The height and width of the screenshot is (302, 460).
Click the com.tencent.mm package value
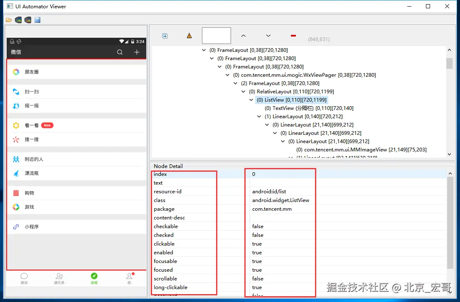(272, 209)
